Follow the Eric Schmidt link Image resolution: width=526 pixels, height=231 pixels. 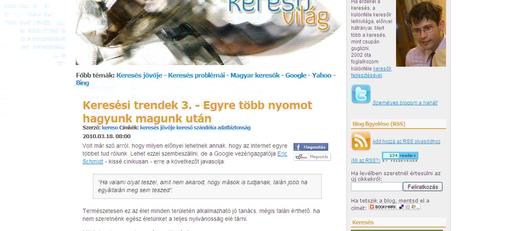[x=282, y=154]
